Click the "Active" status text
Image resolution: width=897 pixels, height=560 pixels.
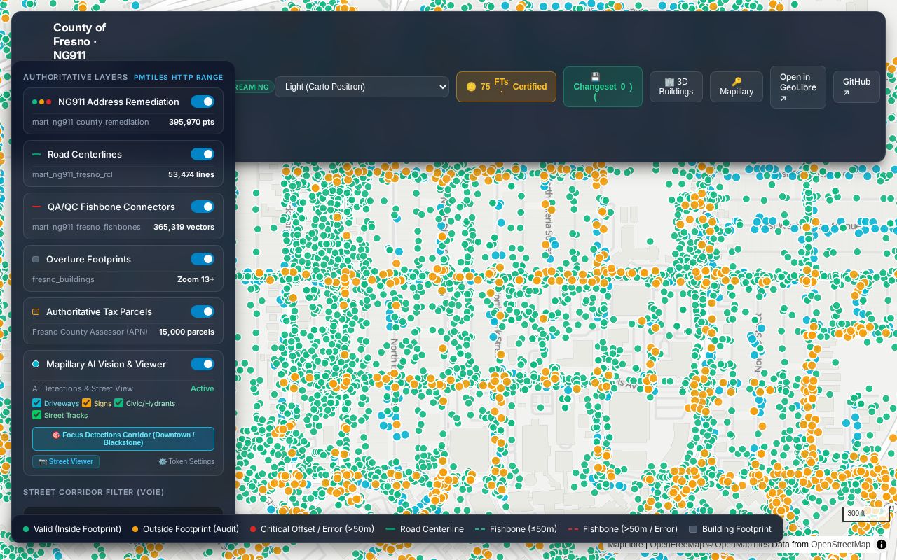pos(203,388)
